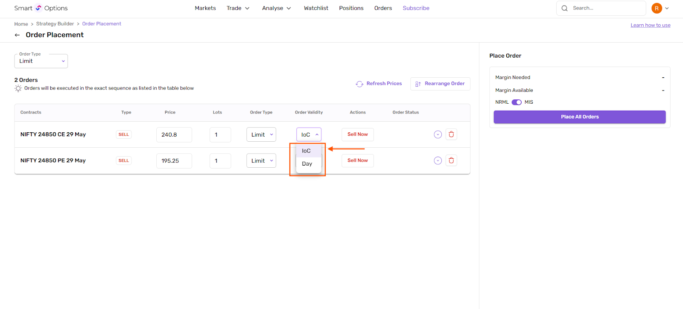The width and height of the screenshot is (683, 309).
Task: Open the top Order Type dropdown
Action: pos(41,61)
